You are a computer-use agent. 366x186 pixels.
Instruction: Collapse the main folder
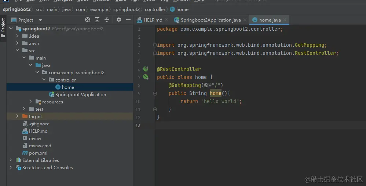tap(24, 58)
